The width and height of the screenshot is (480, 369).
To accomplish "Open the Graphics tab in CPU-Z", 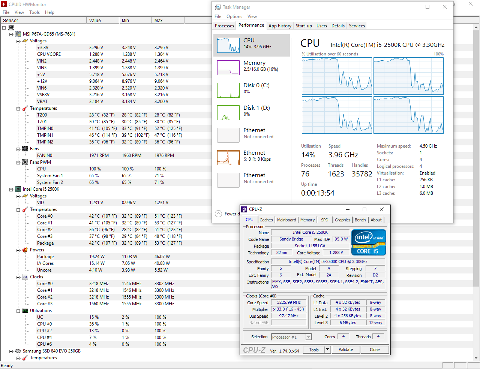I will [x=343, y=220].
